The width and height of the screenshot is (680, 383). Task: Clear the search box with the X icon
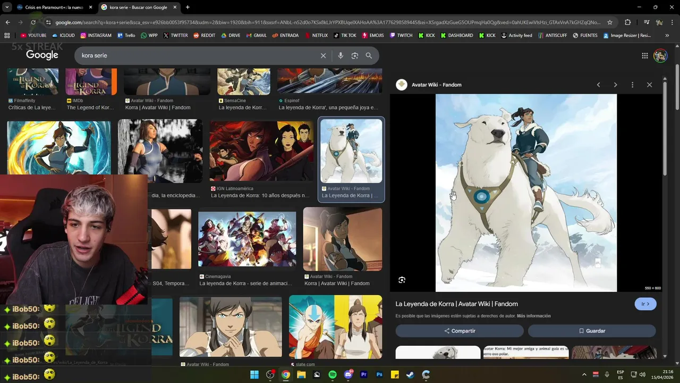click(323, 55)
